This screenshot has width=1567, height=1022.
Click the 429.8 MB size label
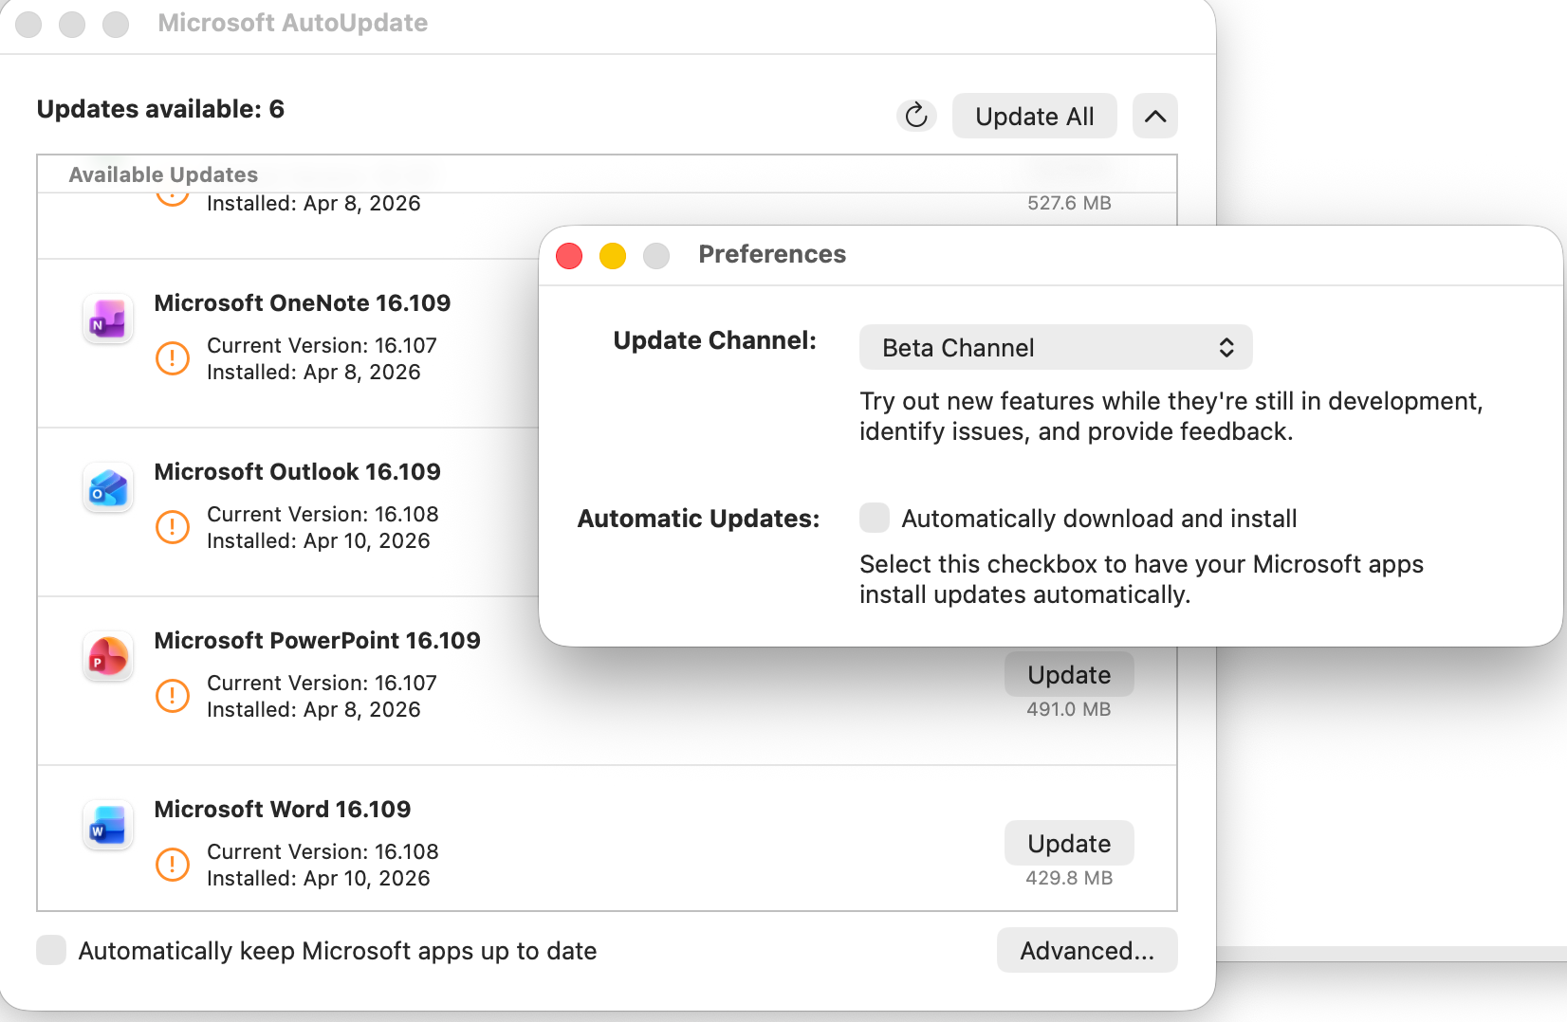point(1069,878)
